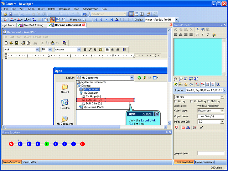The height and width of the screenshot is (171, 228).
Task: Open the Administration menu
Action: pos(90,9)
